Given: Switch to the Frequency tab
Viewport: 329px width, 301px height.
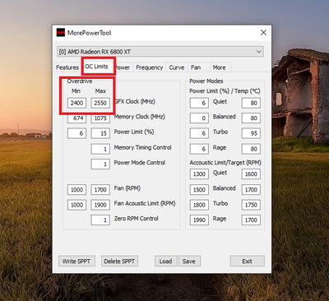Looking at the screenshot, I should coord(150,67).
